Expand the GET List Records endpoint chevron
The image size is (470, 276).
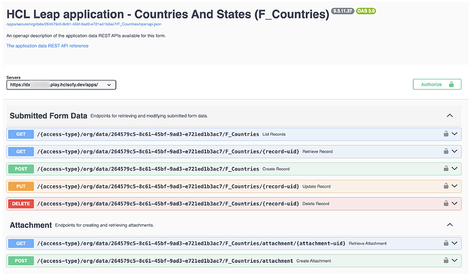(456, 134)
